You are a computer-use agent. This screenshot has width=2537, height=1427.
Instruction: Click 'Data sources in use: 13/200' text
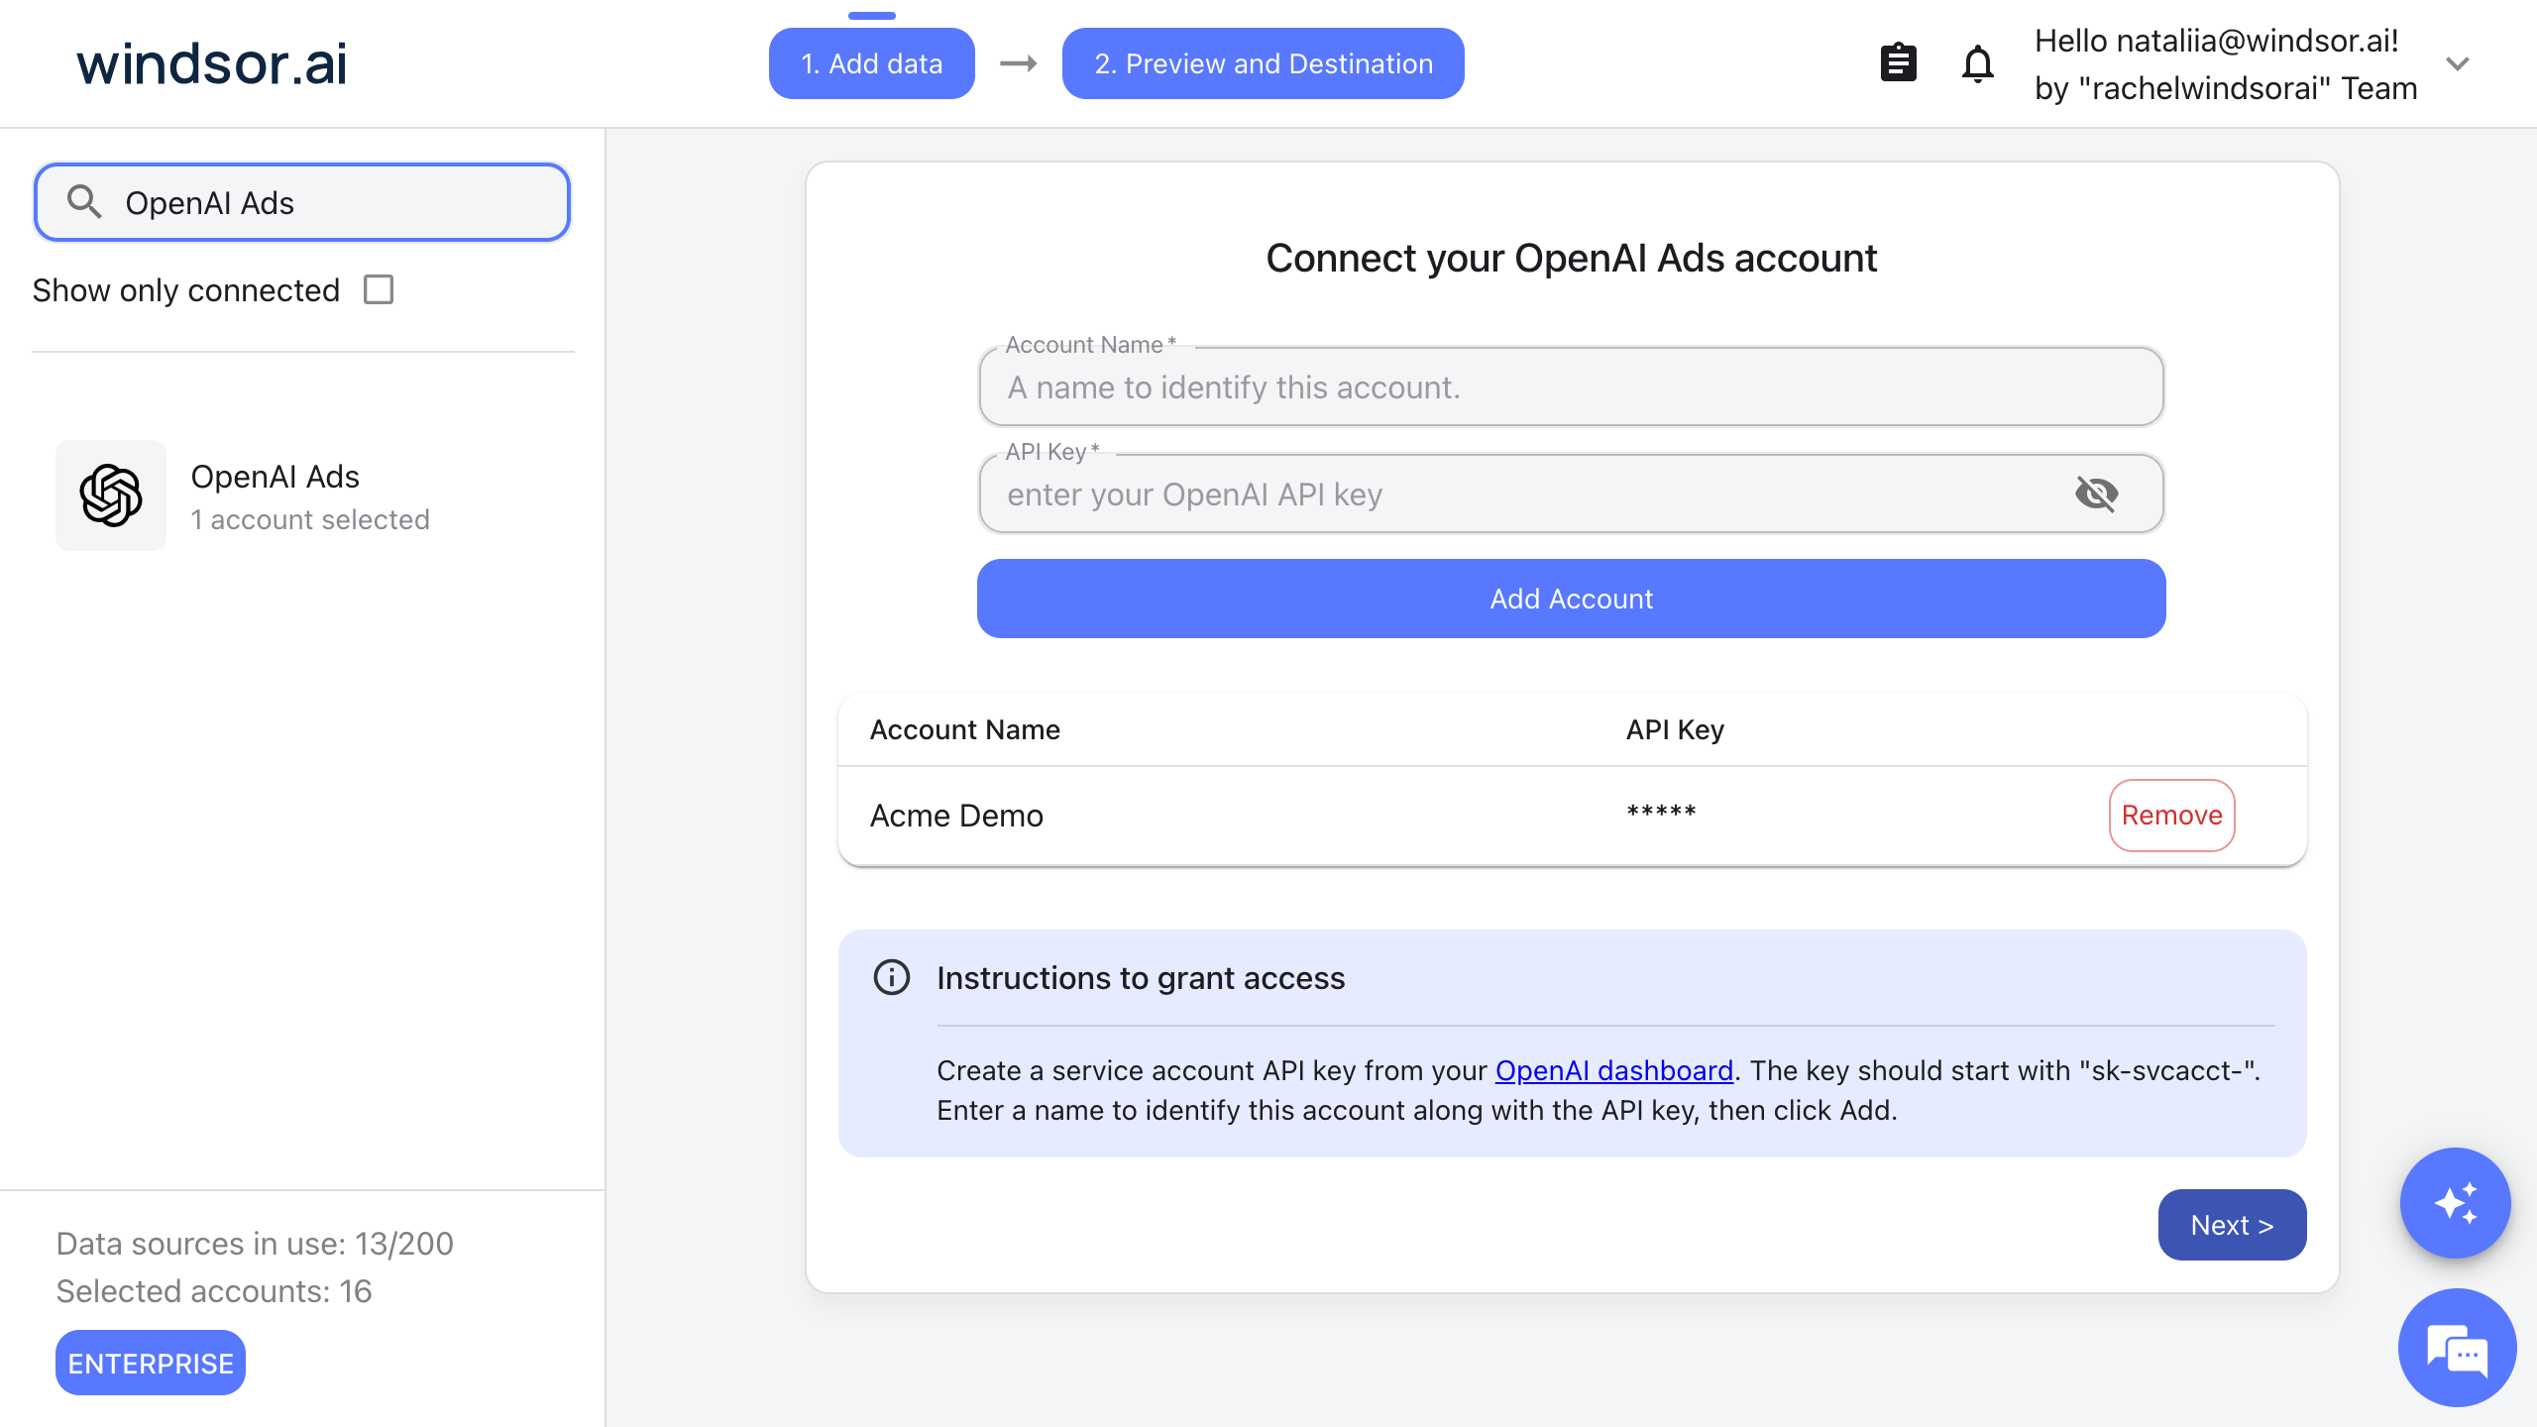tap(255, 1244)
